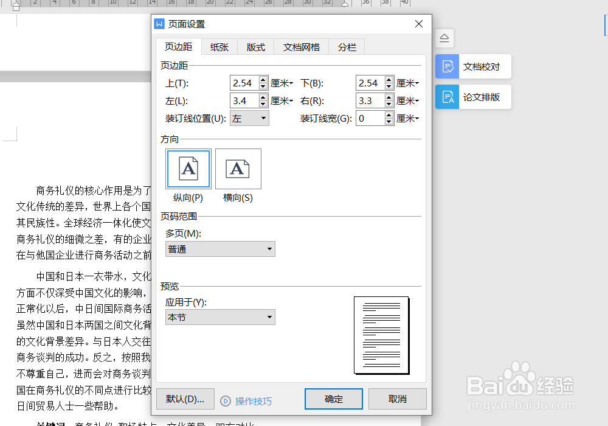Click the WPS logo on the dialog title bar
This screenshot has width=608, height=426.
tap(159, 24)
